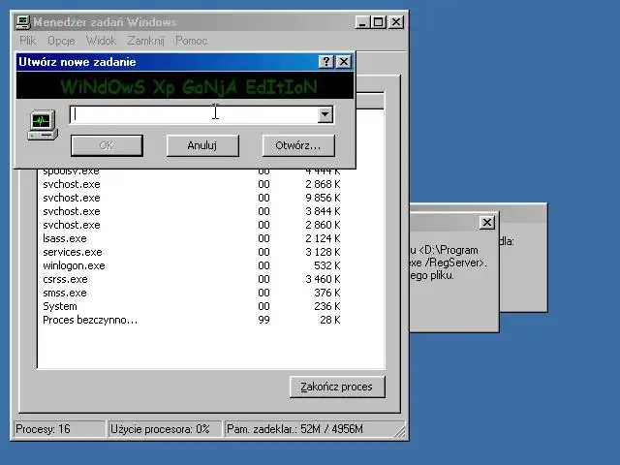Open the Opcje menu

(x=61, y=41)
